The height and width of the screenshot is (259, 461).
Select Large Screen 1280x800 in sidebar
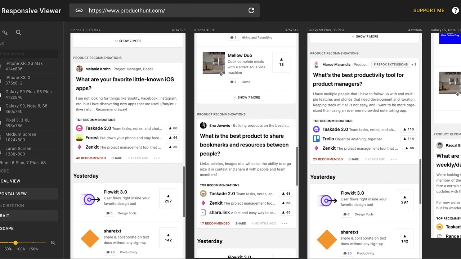29,151
